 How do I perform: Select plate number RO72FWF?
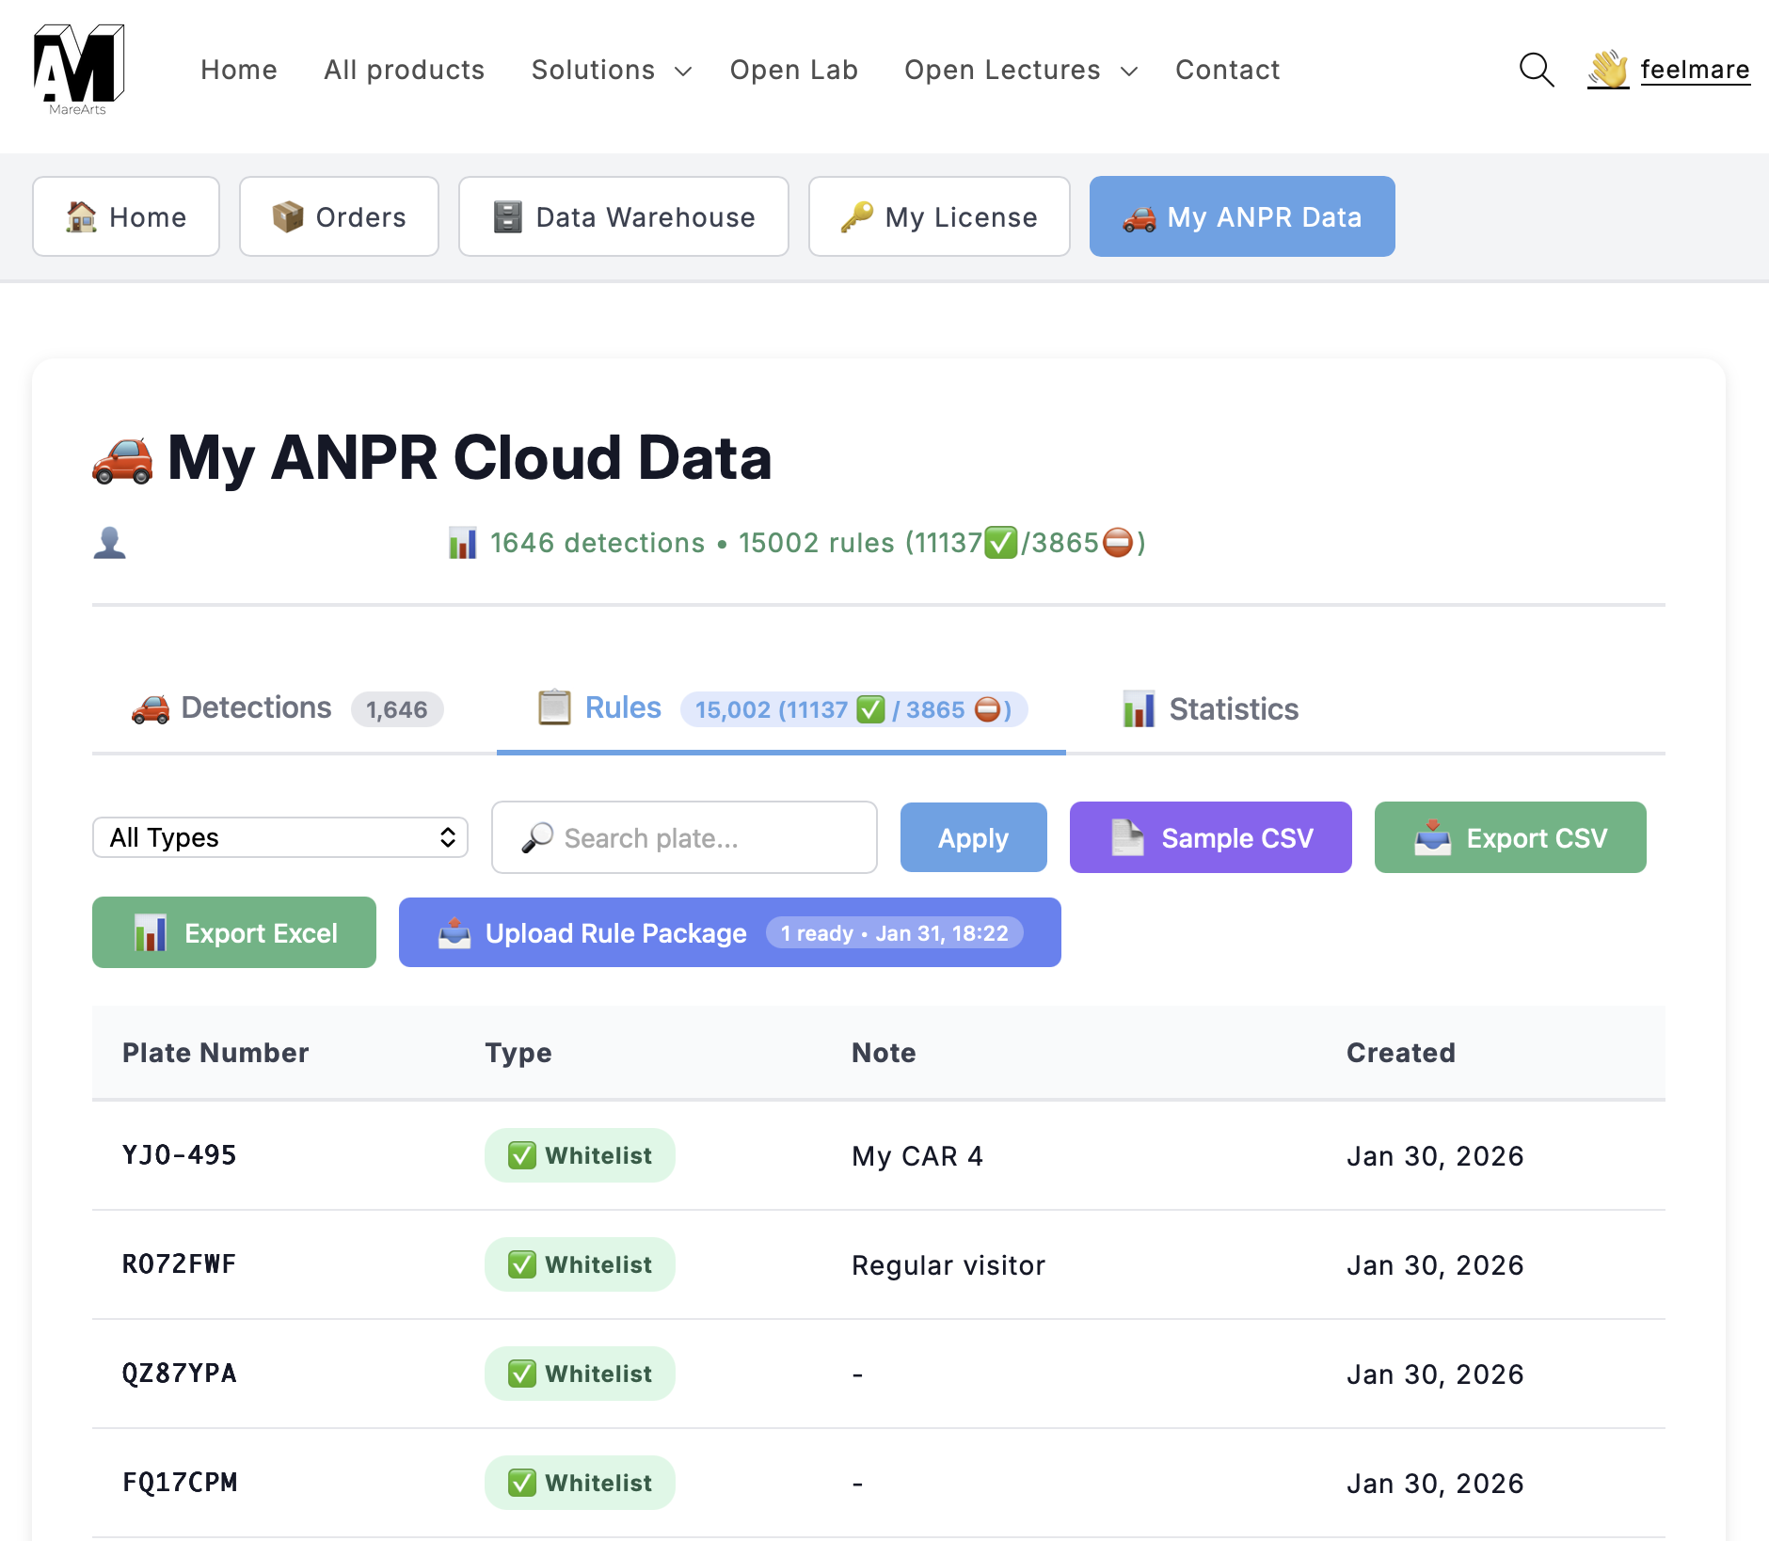coord(180,1264)
